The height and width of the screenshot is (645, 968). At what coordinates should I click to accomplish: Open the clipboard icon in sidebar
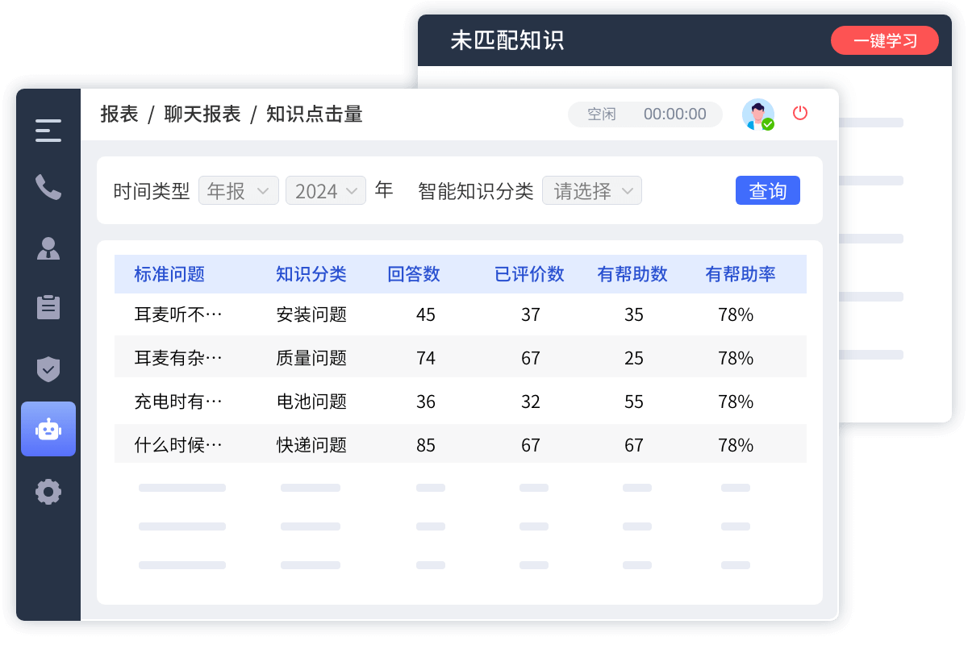[x=48, y=307]
